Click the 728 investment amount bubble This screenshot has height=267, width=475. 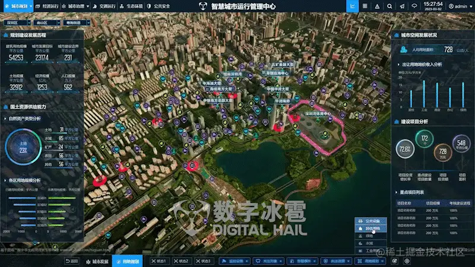point(442,152)
